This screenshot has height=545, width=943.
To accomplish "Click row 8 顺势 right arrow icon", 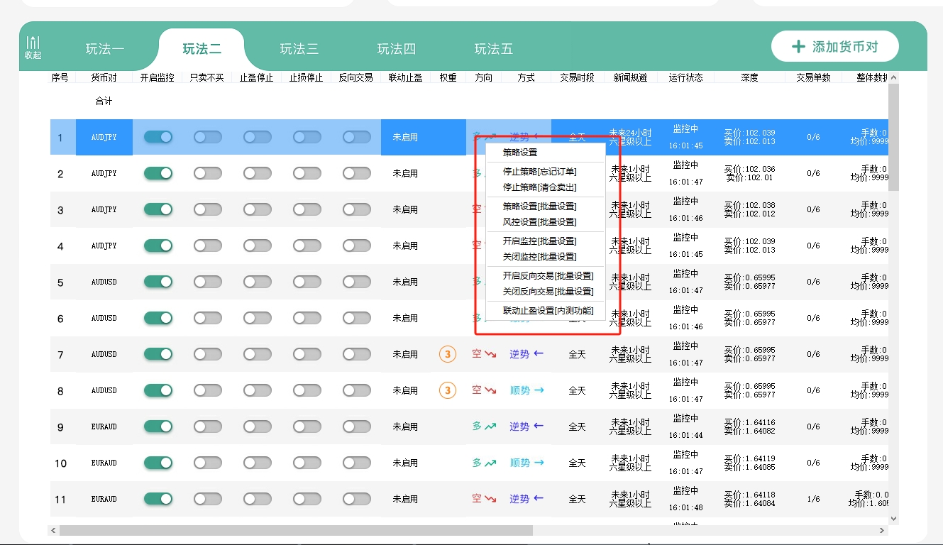I will 539,390.
